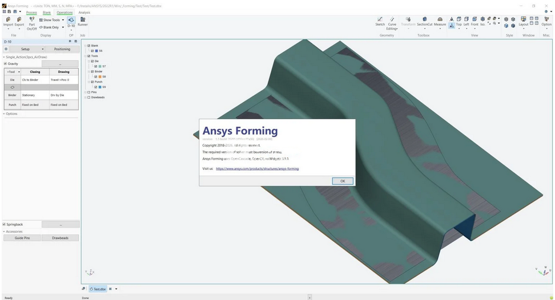Open the Blank ribbon tab
This screenshot has width=555, height=300.
(x=47, y=12)
